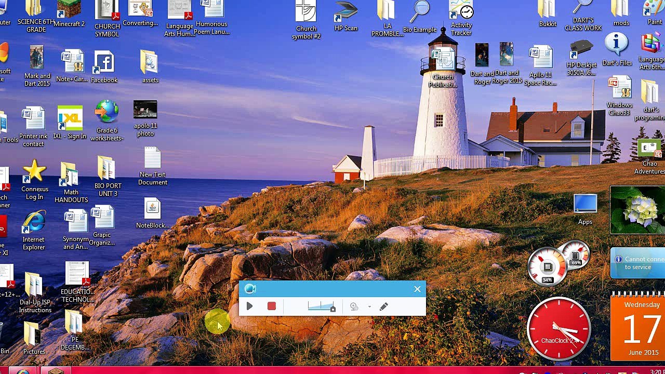
Task: Open the NoteBlock Java file
Action: (x=152, y=214)
